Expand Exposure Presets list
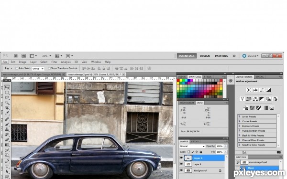The width and height of the screenshot is (287, 179). click(x=239, y=126)
